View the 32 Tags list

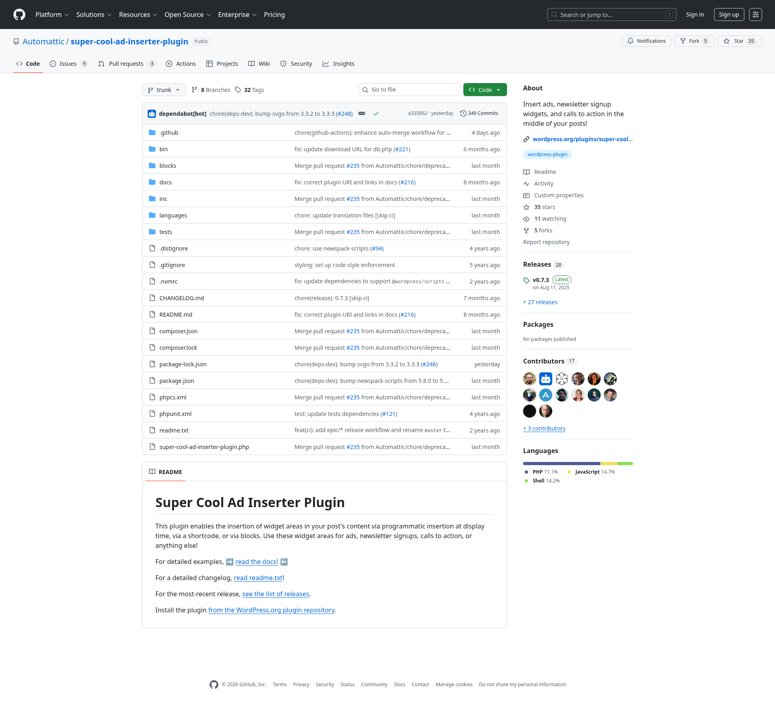[249, 90]
